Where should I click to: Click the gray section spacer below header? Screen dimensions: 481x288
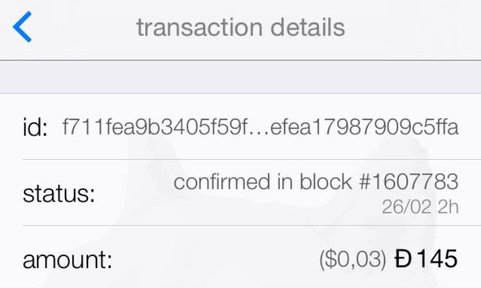tap(240, 77)
